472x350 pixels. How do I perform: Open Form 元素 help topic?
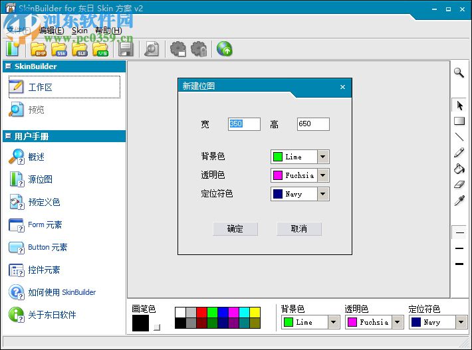35,224
